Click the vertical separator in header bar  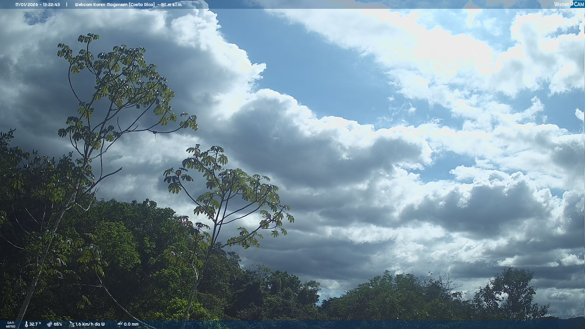(x=67, y=5)
